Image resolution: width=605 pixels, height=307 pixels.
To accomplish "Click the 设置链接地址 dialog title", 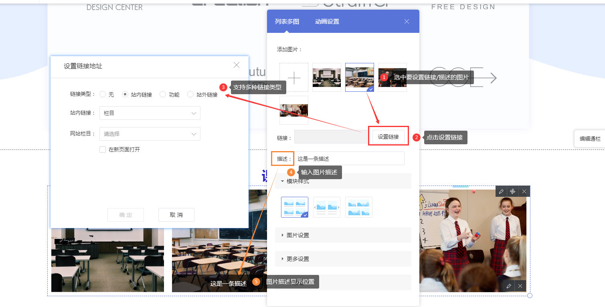I will pos(83,66).
